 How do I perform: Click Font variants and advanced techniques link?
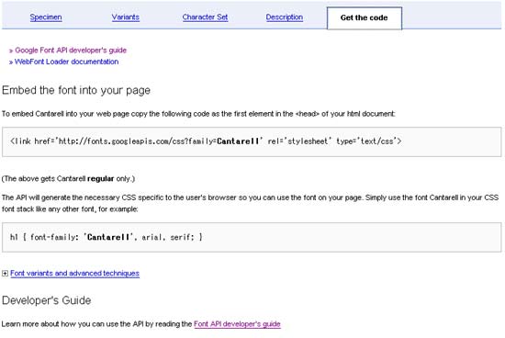point(74,273)
